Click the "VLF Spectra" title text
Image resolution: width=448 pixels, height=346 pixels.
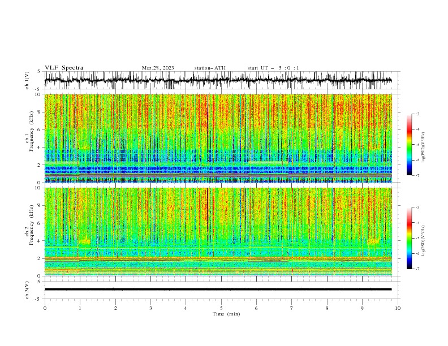[x=64, y=68]
